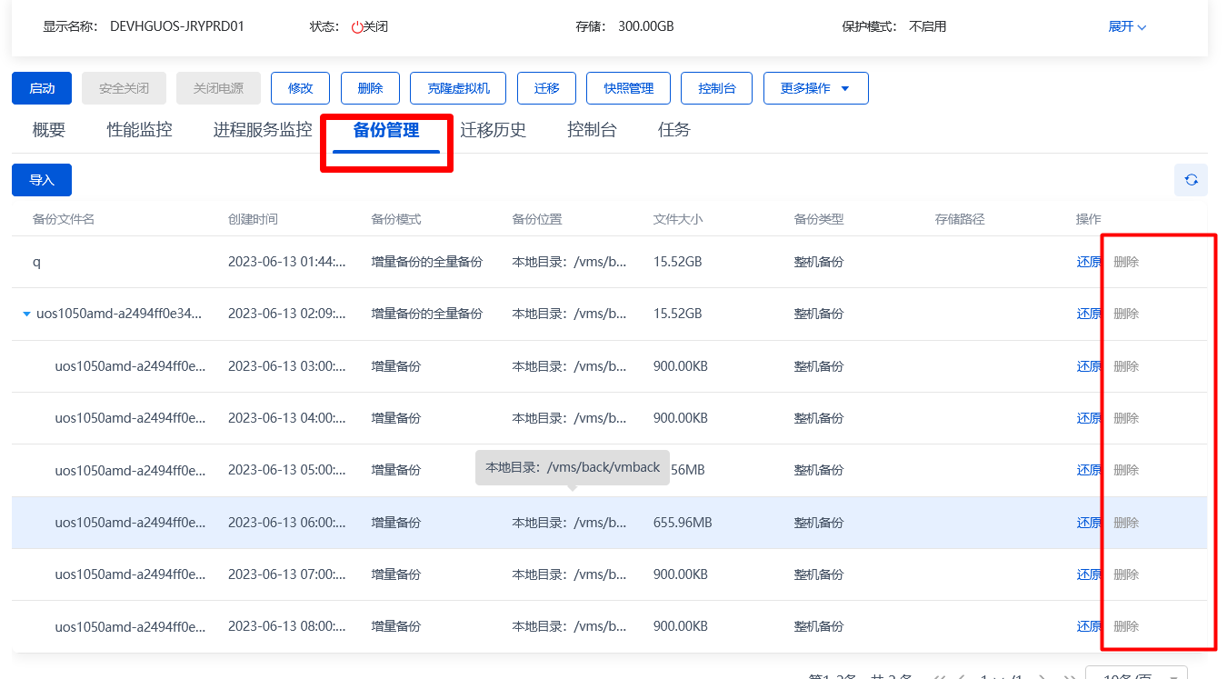This screenshot has height=679, width=1227.
Task: Click the file name in the 03:00 row
Action: (130, 366)
